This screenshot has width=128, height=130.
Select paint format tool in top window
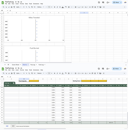point(14,7)
